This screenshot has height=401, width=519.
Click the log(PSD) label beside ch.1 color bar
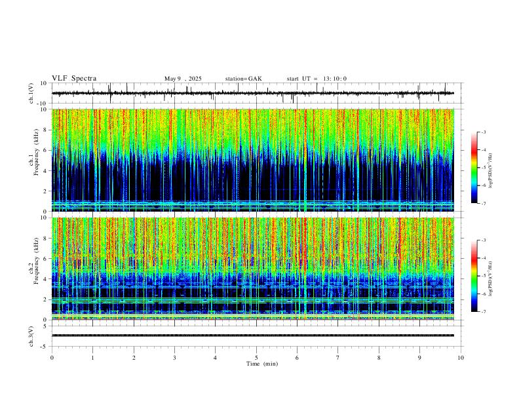pos(490,171)
